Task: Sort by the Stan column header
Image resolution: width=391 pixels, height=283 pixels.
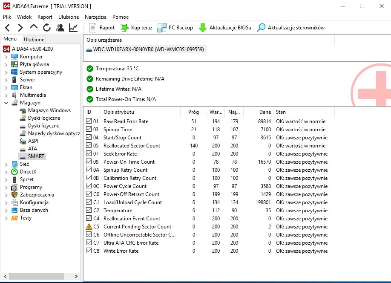Action: (x=304, y=112)
